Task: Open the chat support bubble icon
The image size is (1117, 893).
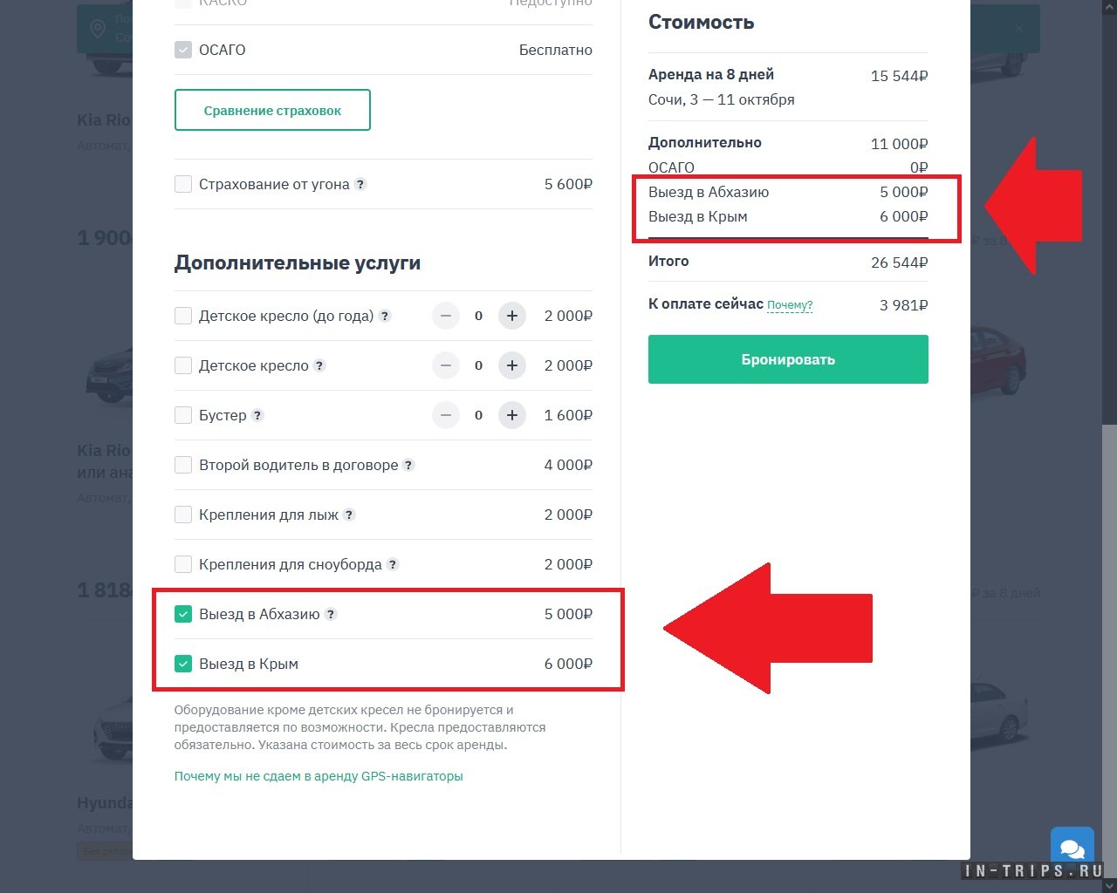Action: (x=1072, y=848)
